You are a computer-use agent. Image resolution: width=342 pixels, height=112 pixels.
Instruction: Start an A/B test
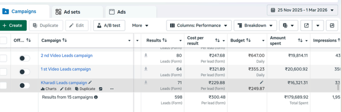coord(109,26)
